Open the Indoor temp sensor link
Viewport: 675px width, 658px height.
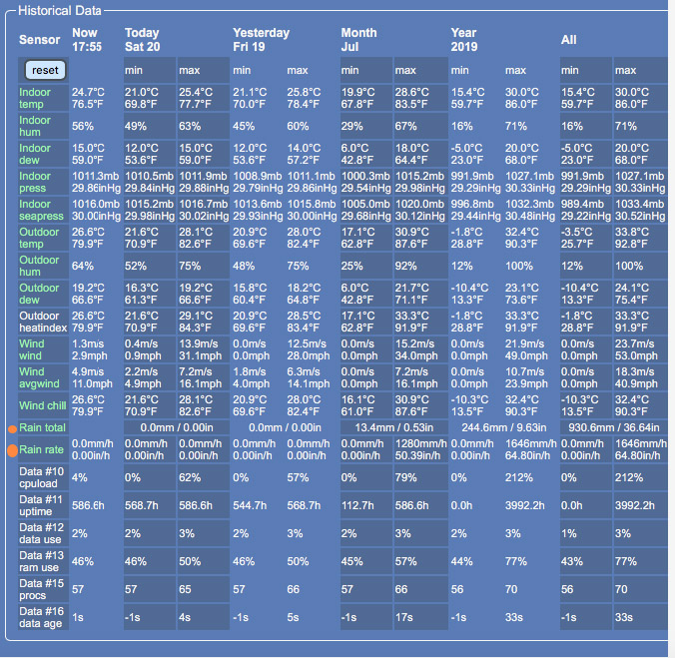click(x=35, y=98)
